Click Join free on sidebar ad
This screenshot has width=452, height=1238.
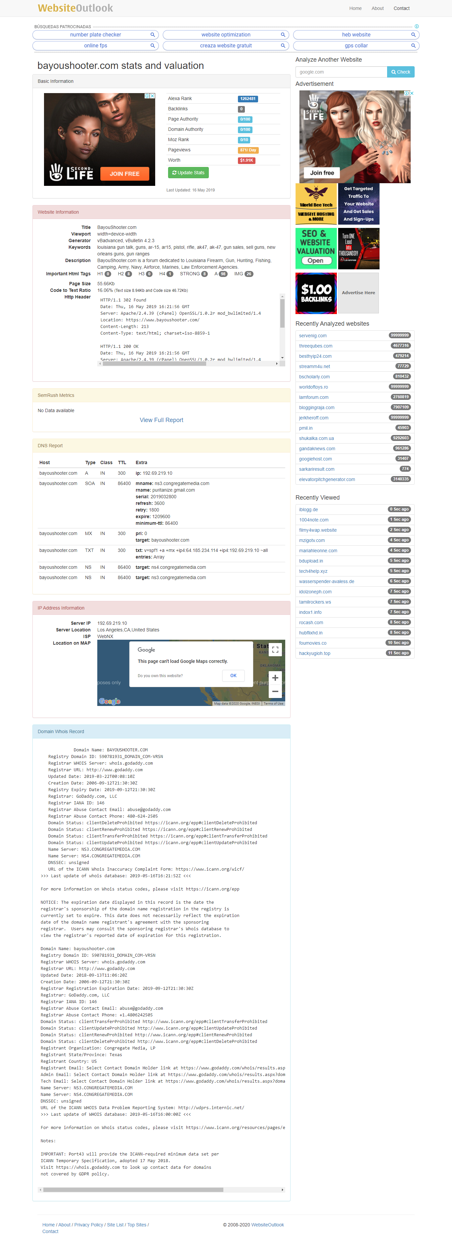pyautogui.click(x=322, y=173)
